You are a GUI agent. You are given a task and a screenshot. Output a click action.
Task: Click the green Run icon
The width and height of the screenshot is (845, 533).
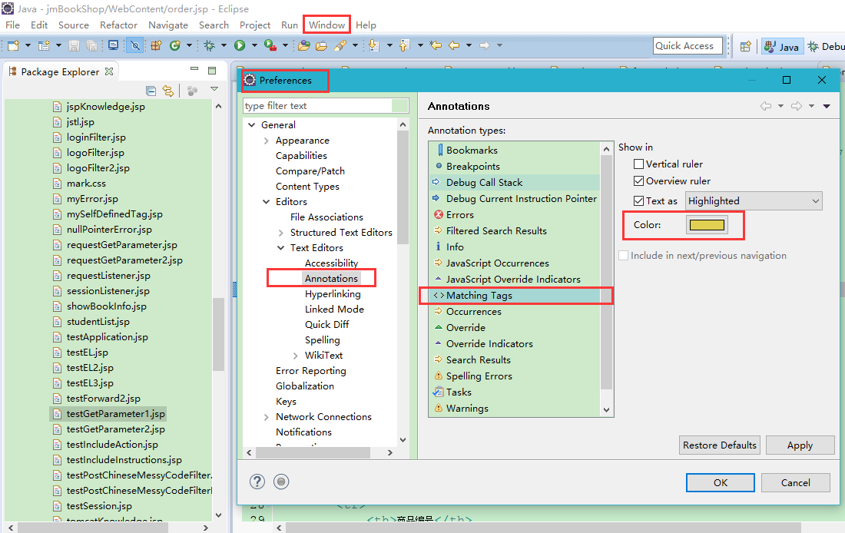click(x=240, y=46)
